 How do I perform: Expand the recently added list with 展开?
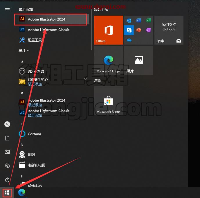tap(24, 50)
